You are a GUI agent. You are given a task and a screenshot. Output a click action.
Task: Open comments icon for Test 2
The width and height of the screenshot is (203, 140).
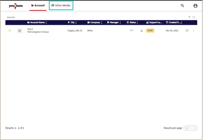pos(187,31)
